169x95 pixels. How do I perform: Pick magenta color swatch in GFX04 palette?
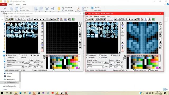pos(157,68)
